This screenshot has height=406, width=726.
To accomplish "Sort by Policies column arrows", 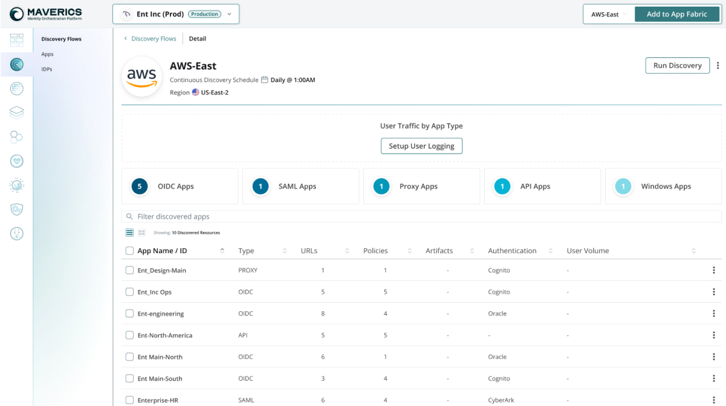I will pos(409,251).
